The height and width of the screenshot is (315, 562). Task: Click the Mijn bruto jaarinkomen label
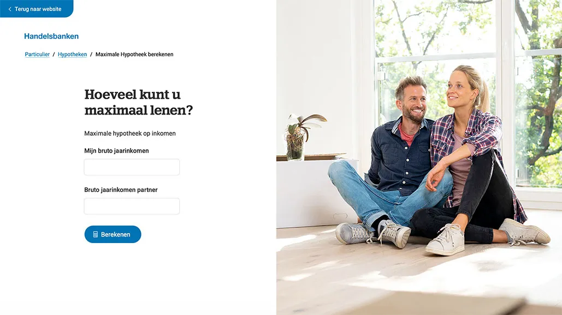pyautogui.click(x=116, y=151)
